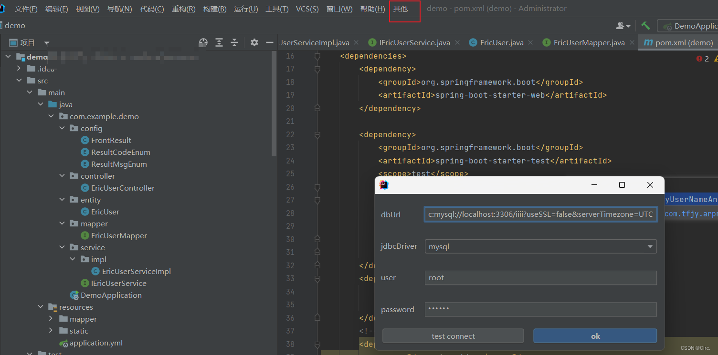
Task: Collapse the src folder chevron
Action: (x=19, y=81)
